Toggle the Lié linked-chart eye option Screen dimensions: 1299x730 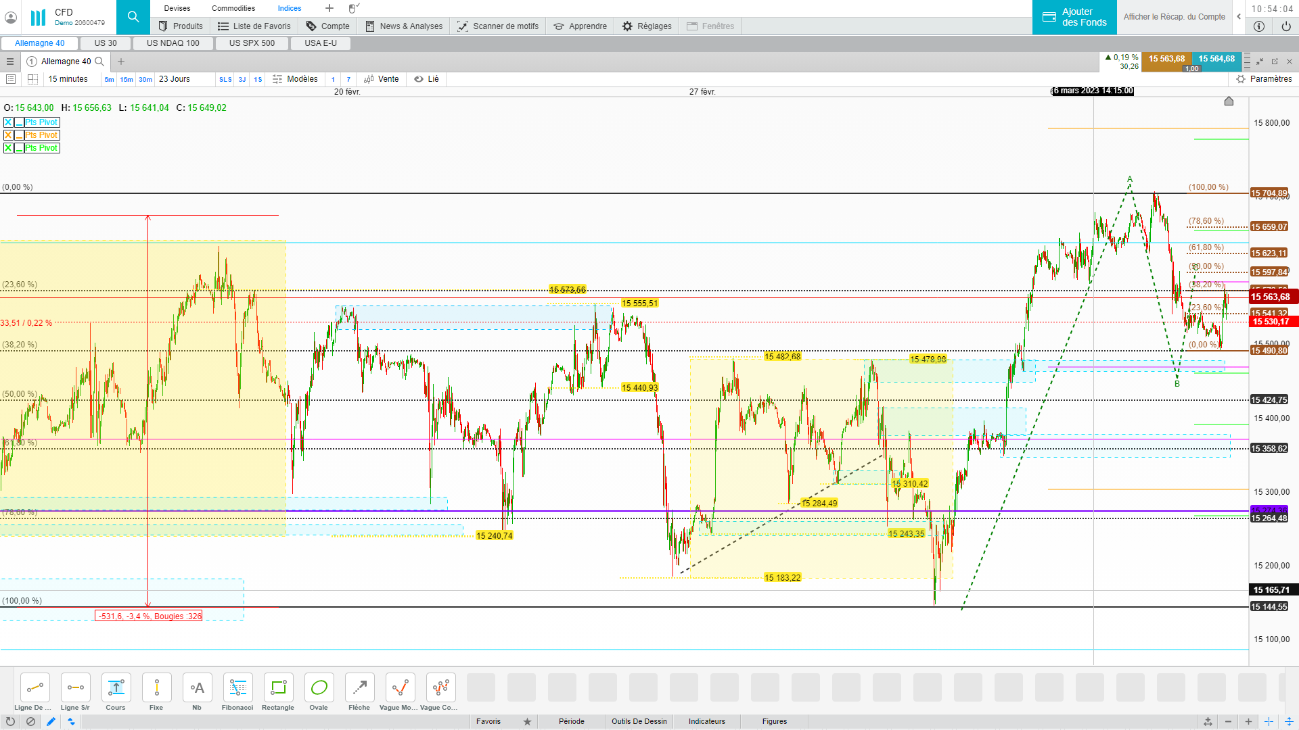(426, 79)
